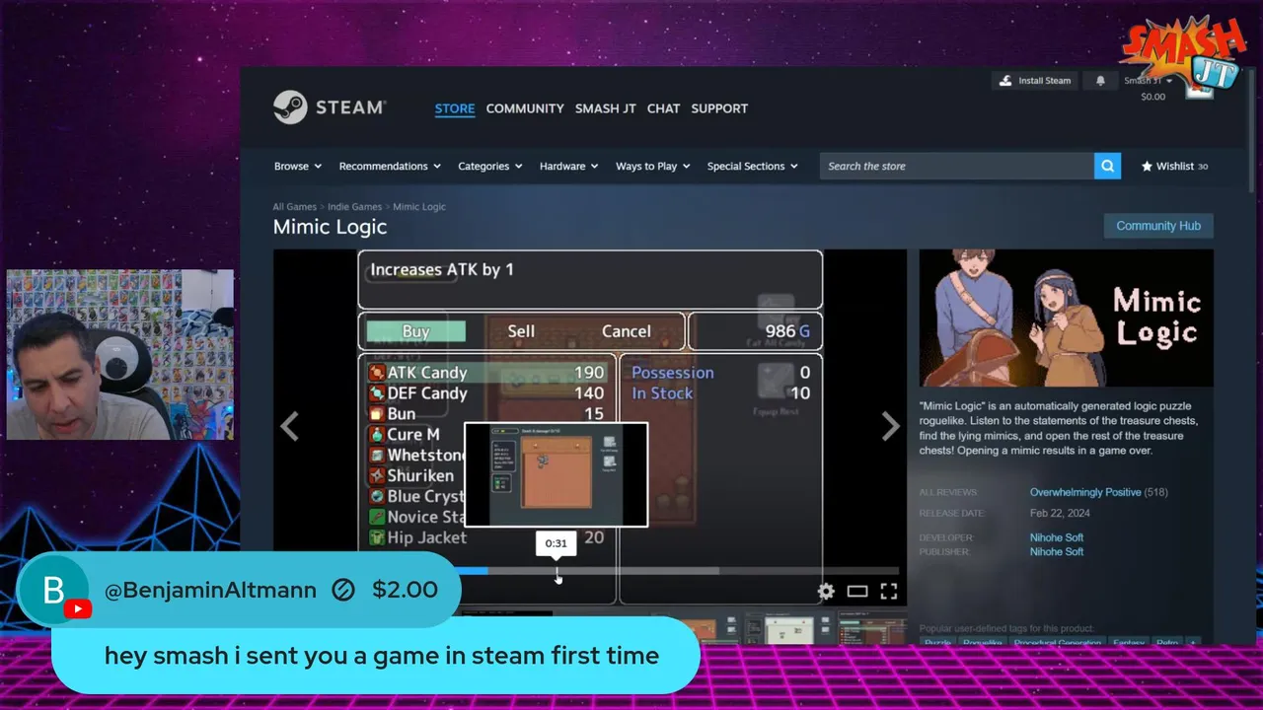Open the notifications bell

[x=1100, y=81]
